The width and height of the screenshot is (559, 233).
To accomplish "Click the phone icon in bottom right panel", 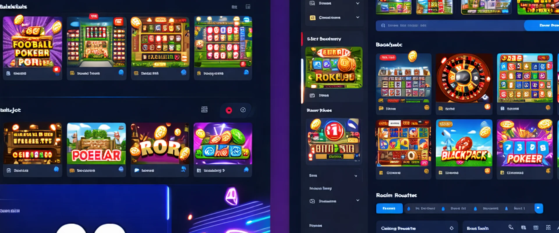I will [x=511, y=227].
